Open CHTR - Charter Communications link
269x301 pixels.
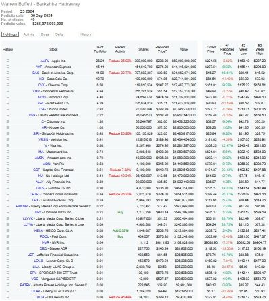[x=53, y=194]
